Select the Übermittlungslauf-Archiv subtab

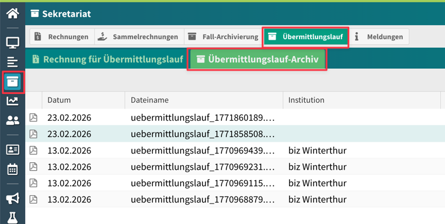pyautogui.click(x=258, y=60)
